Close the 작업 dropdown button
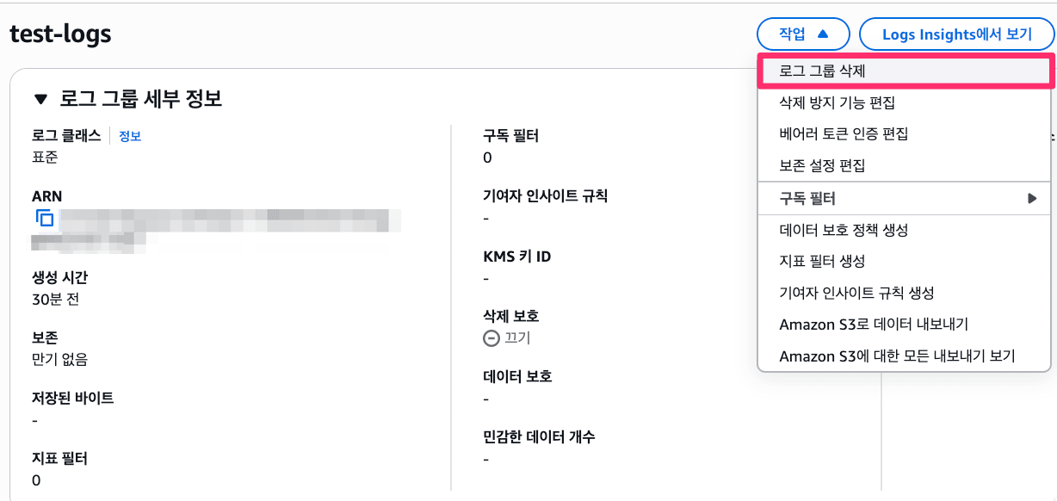This screenshot has width=1057, height=501. [x=803, y=34]
